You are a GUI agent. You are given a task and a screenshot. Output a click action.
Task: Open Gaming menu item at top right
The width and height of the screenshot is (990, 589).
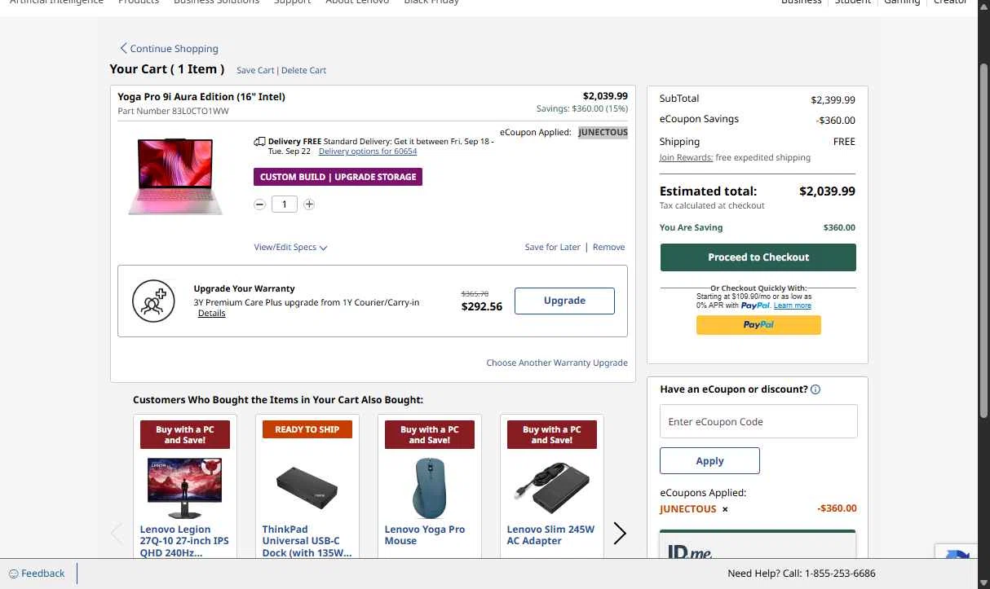(x=902, y=2)
